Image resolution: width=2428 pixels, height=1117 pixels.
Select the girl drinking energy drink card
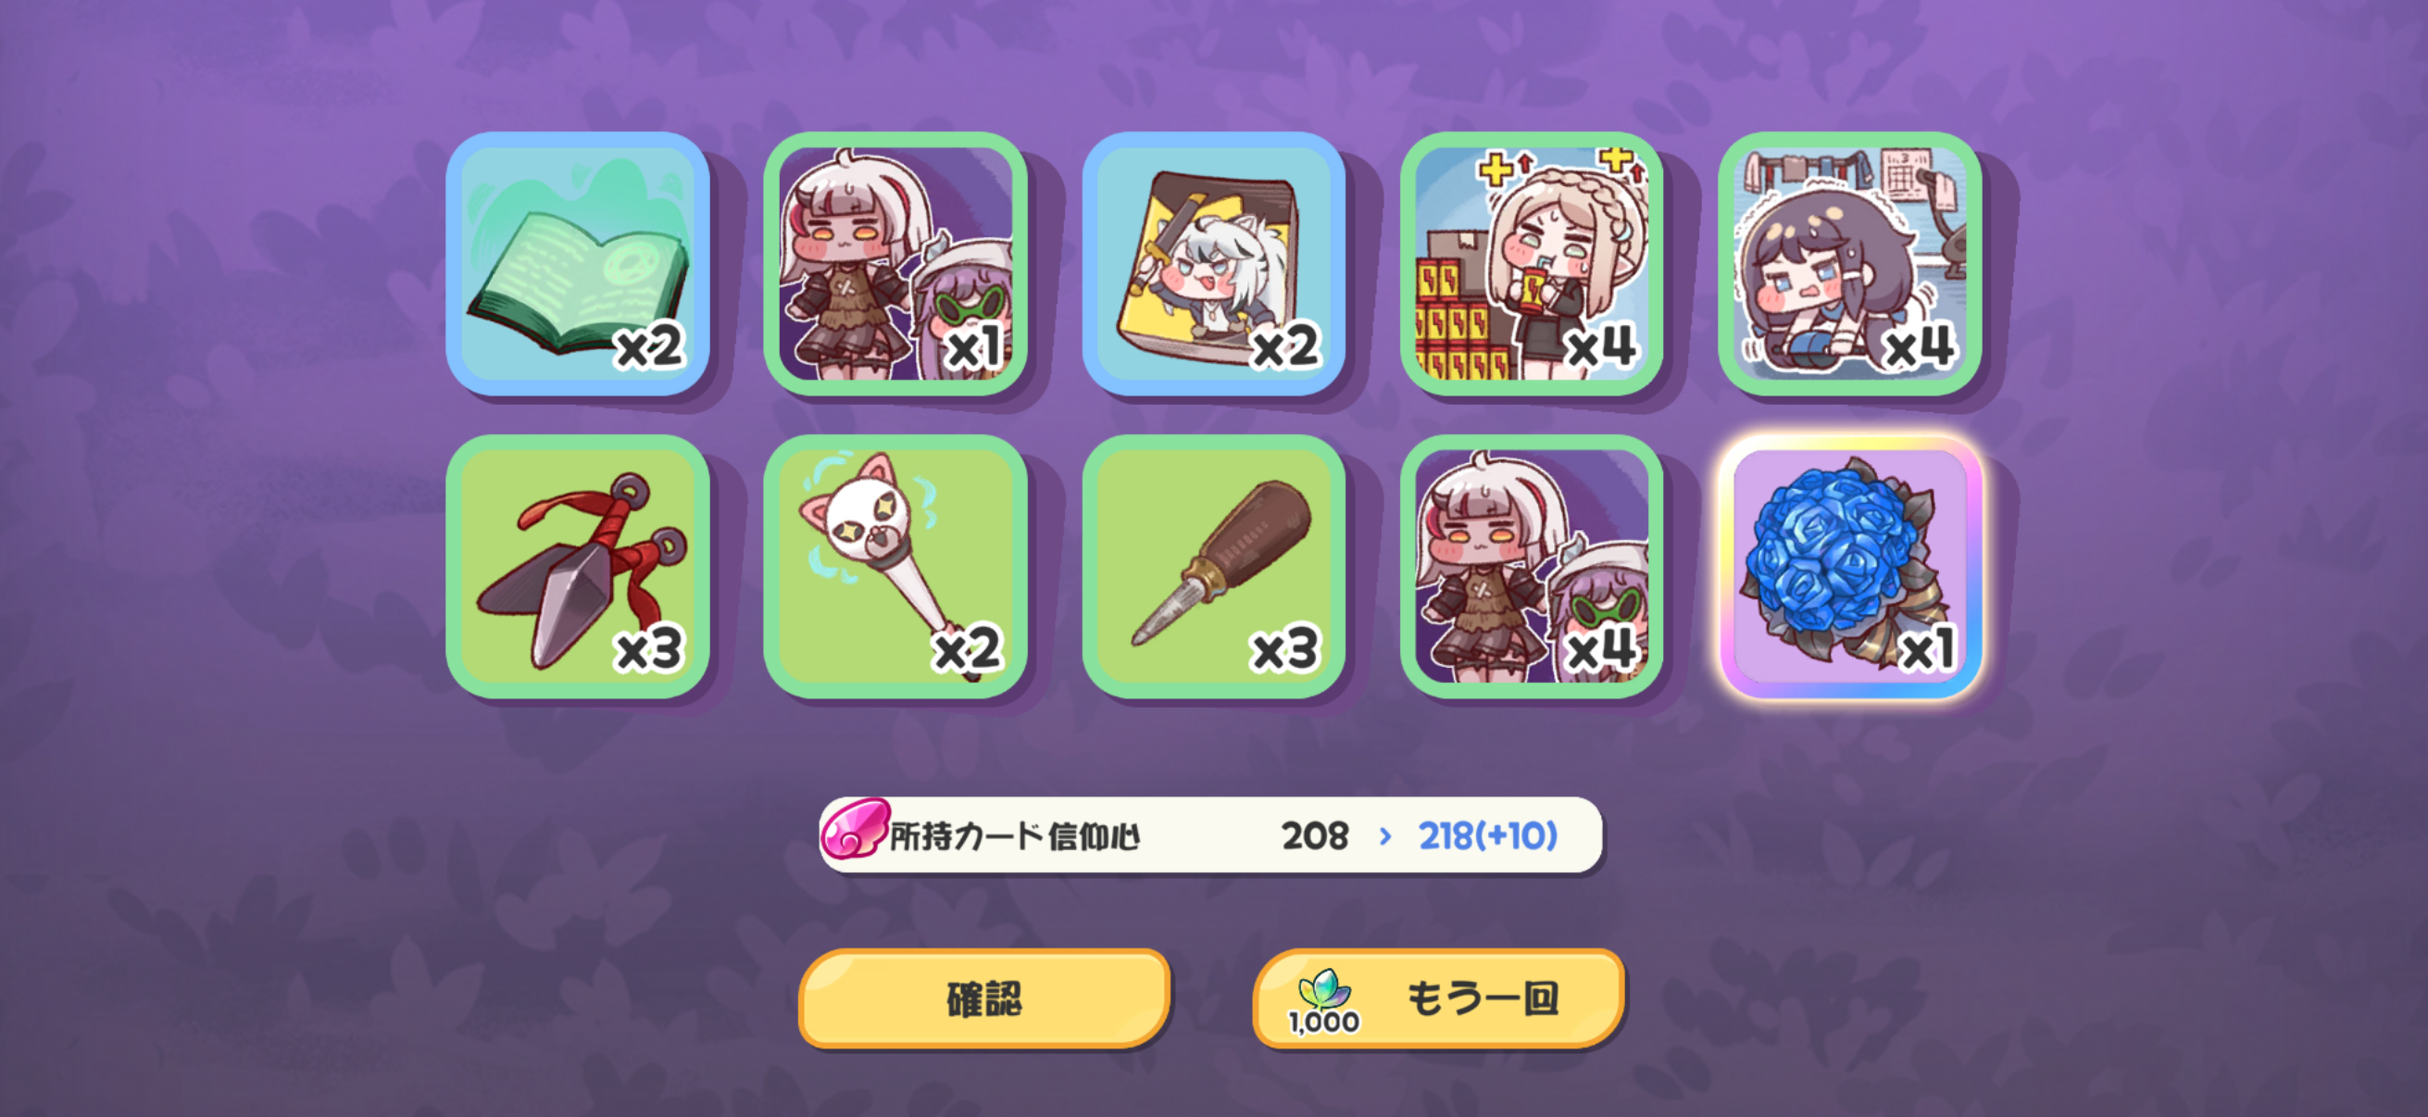[x=1532, y=264]
